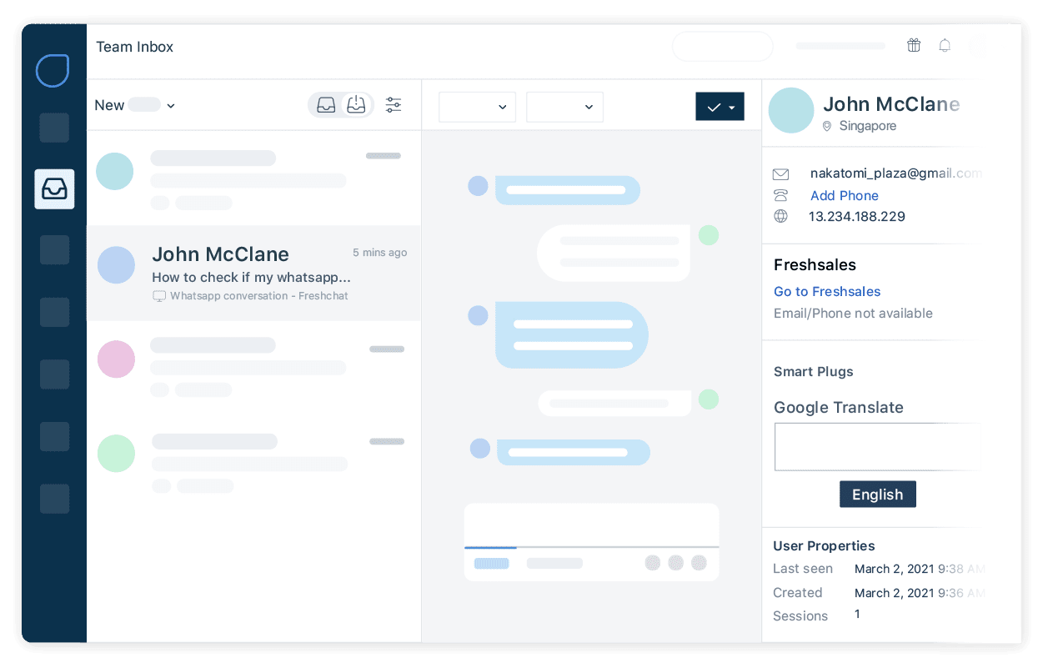Click the Add Phone link

pos(844,195)
